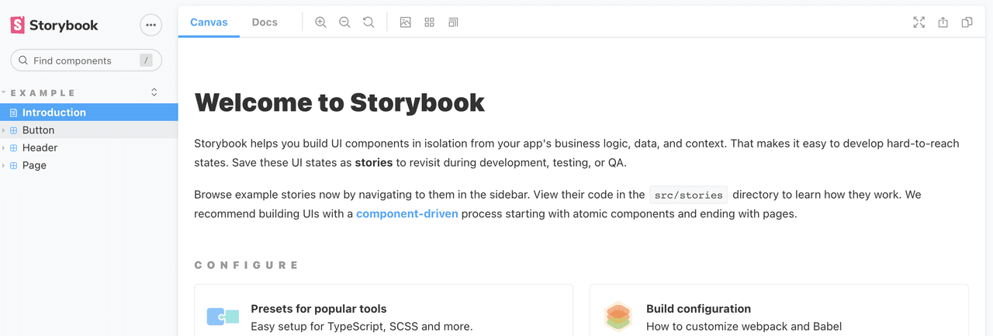993x336 pixels.
Task: Copy canvas link icon
Action: tap(967, 23)
